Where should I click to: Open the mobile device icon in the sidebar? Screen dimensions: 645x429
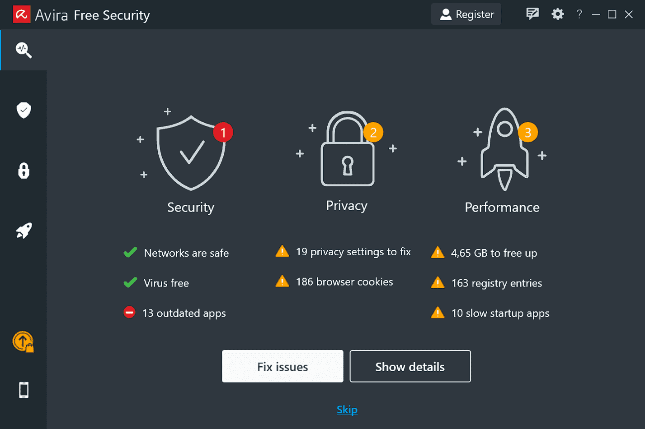coord(23,389)
